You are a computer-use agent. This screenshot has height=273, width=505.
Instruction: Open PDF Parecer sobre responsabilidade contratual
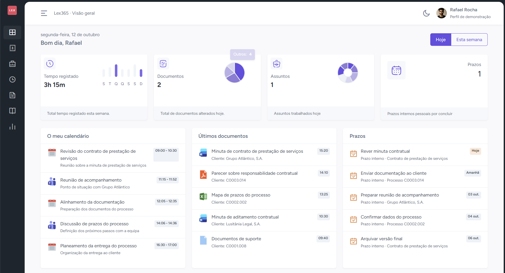pos(264,177)
